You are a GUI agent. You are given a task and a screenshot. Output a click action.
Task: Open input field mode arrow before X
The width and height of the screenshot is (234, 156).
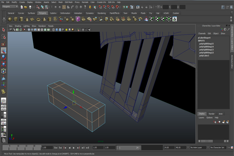pyautogui.click(x=156, y=7)
